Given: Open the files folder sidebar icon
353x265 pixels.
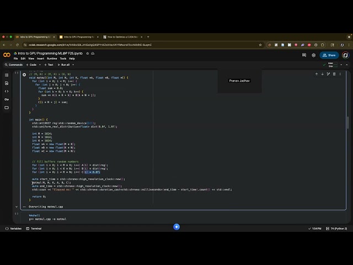Looking at the screenshot, I should click(7, 108).
